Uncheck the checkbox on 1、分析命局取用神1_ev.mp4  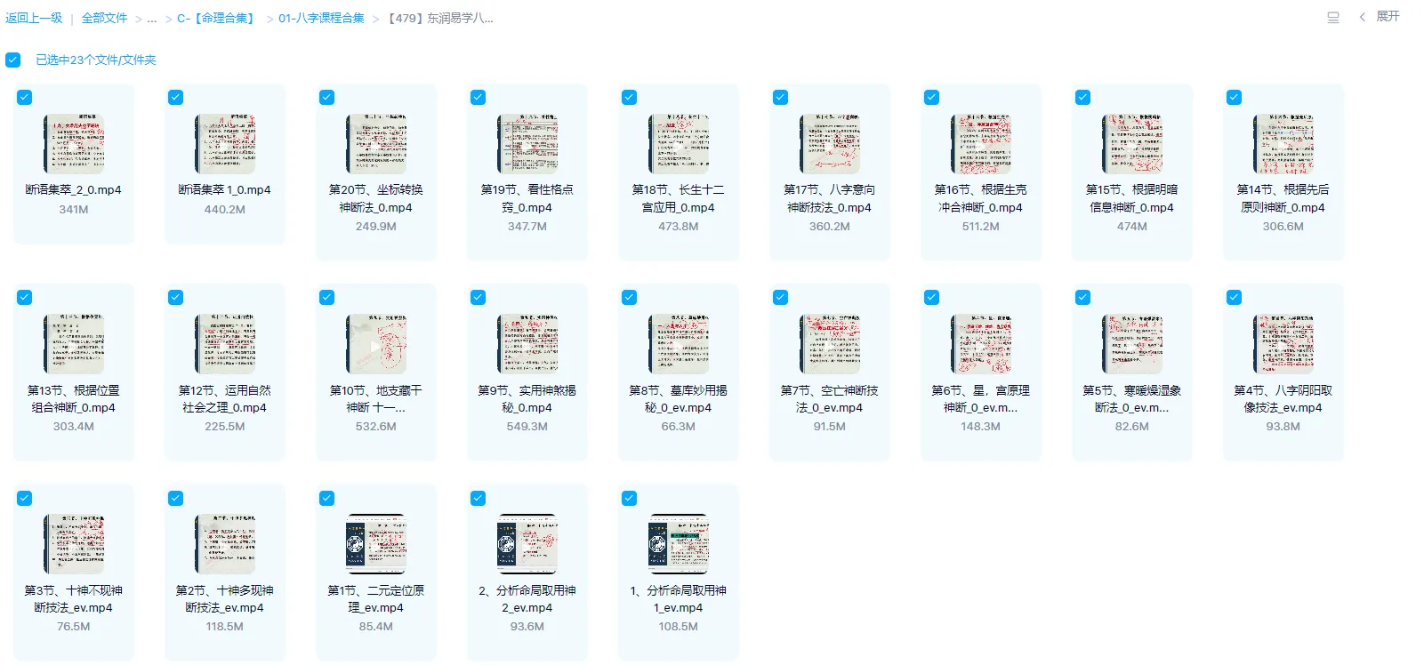630,499
